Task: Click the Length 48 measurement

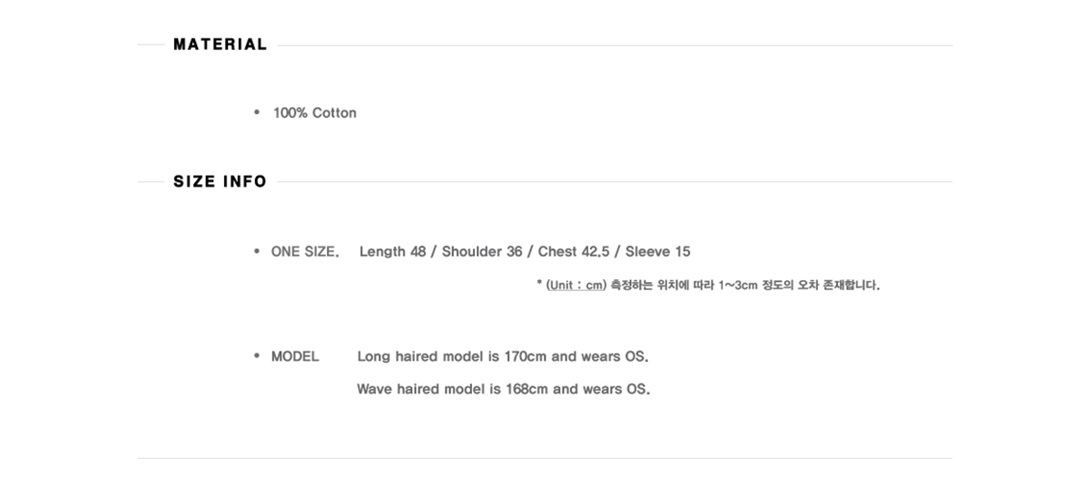Action: coord(392,251)
